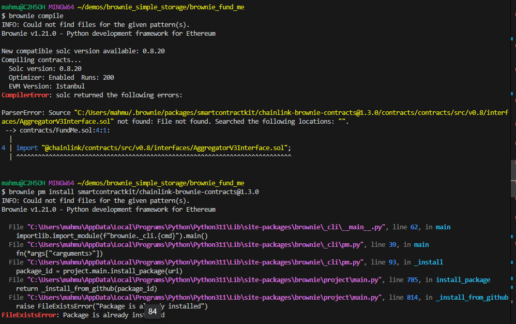The width and height of the screenshot is (516, 324).
Task: Click the terminal's vertical scrollbar thumb
Action: [513, 179]
